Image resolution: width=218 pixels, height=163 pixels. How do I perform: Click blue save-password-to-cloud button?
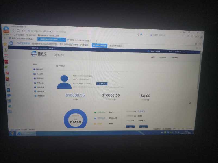(99, 45)
